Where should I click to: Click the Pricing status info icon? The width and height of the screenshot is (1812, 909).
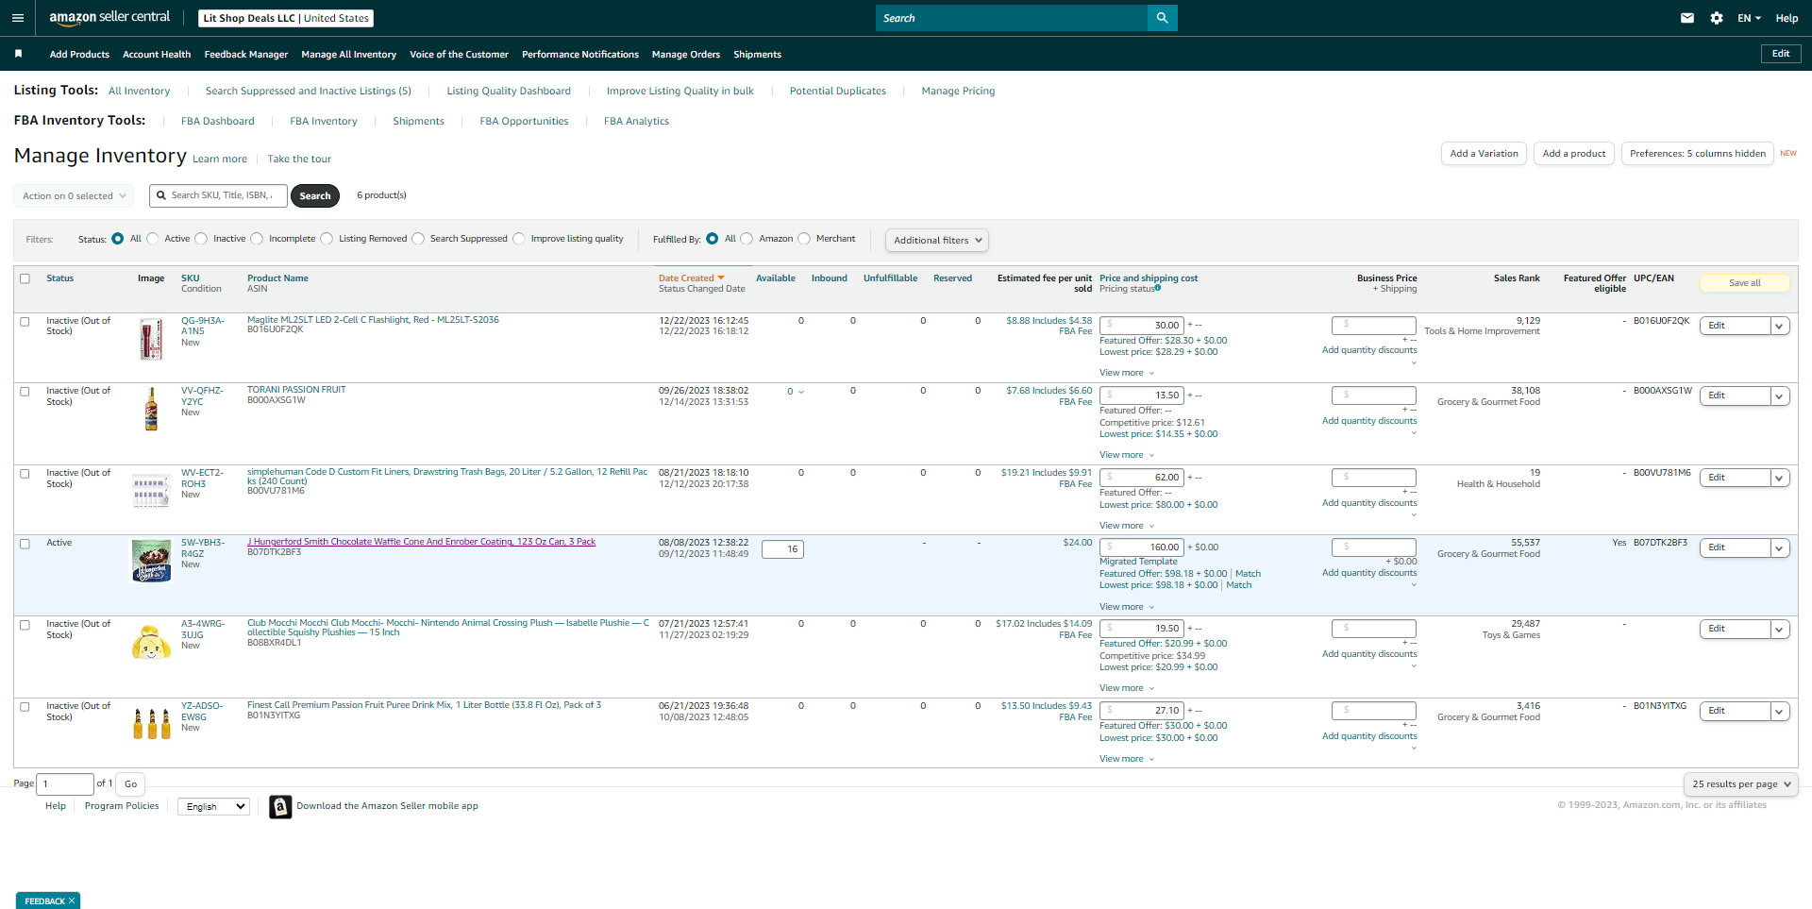1158,288
